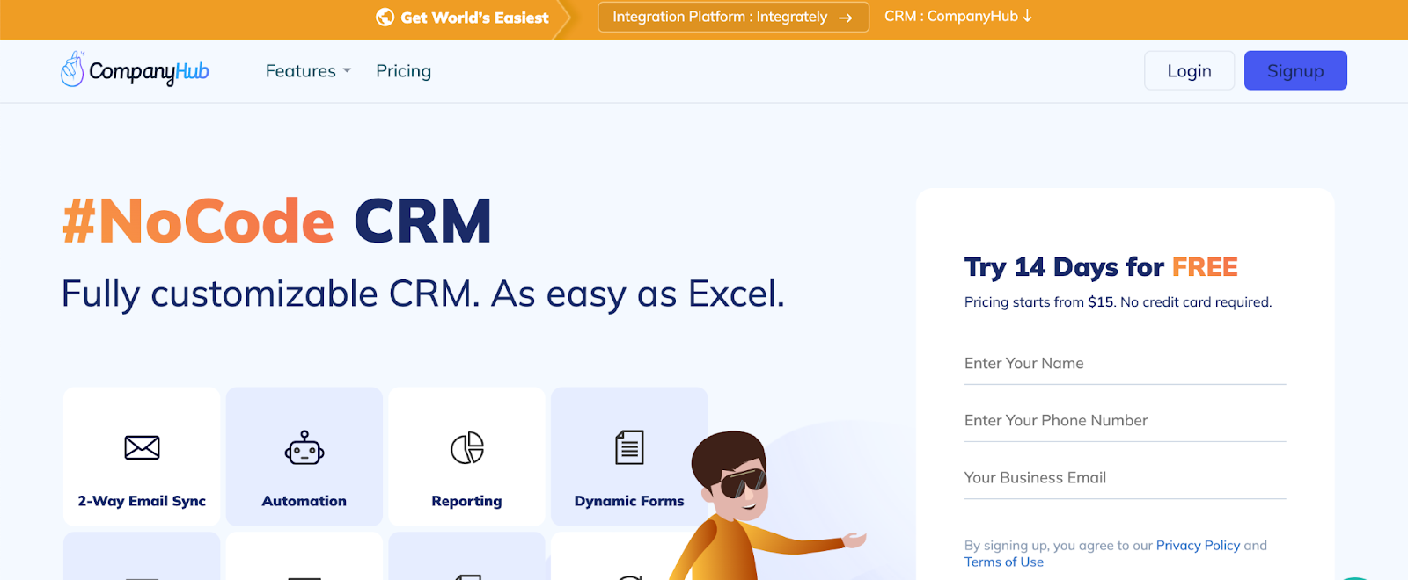
Task: Click the 2-Way Email Sync envelope icon
Action: tap(142, 448)
